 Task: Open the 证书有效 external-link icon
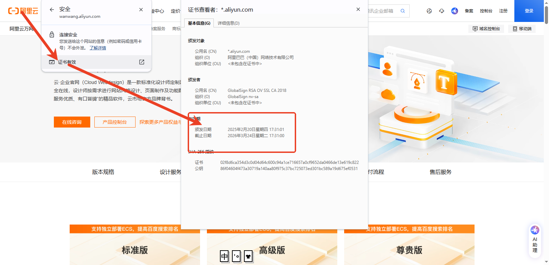(x=142, y=62)
